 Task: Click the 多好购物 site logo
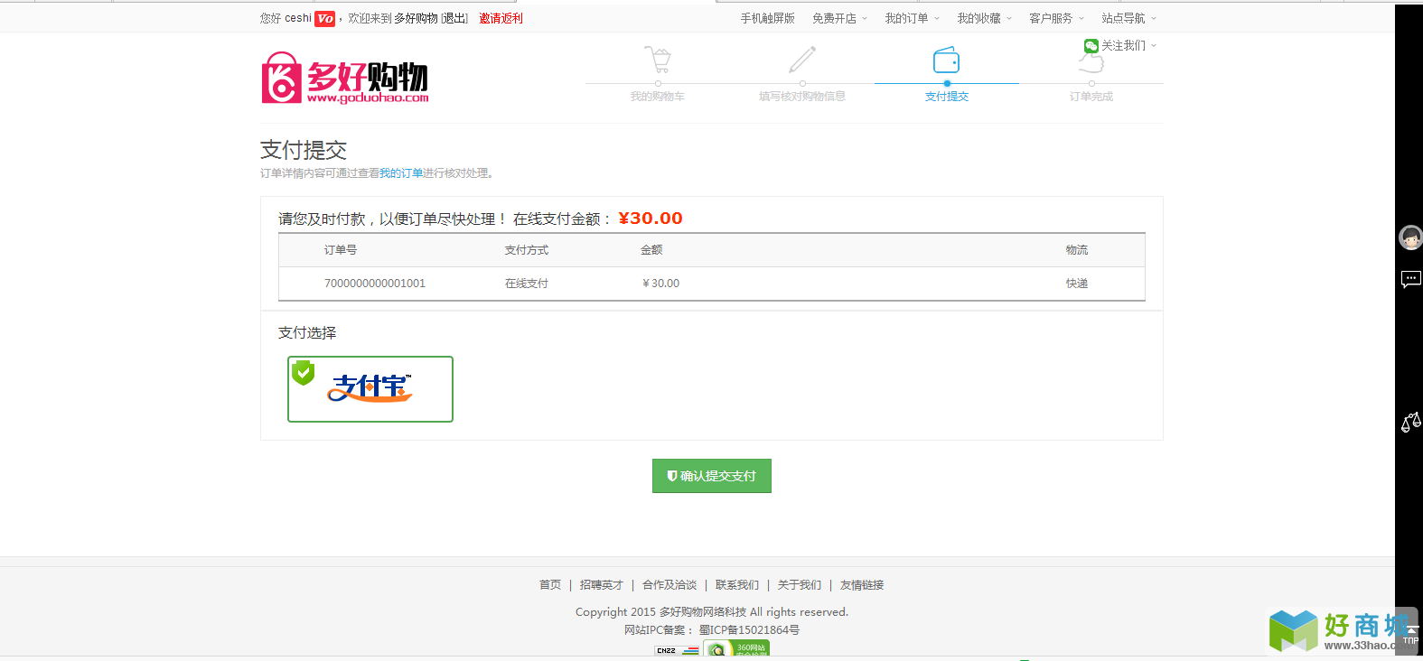(x=345, y=78)
